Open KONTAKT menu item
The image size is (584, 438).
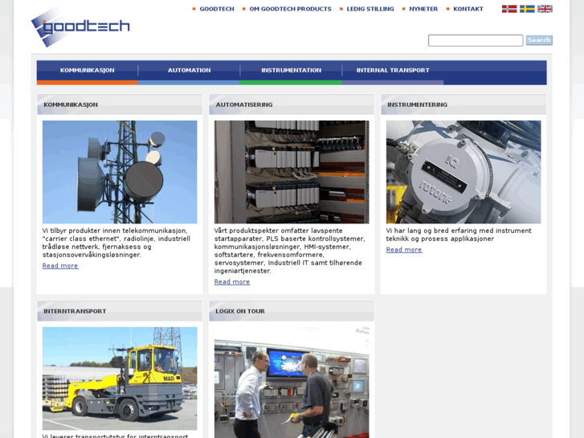pos(468,9)
